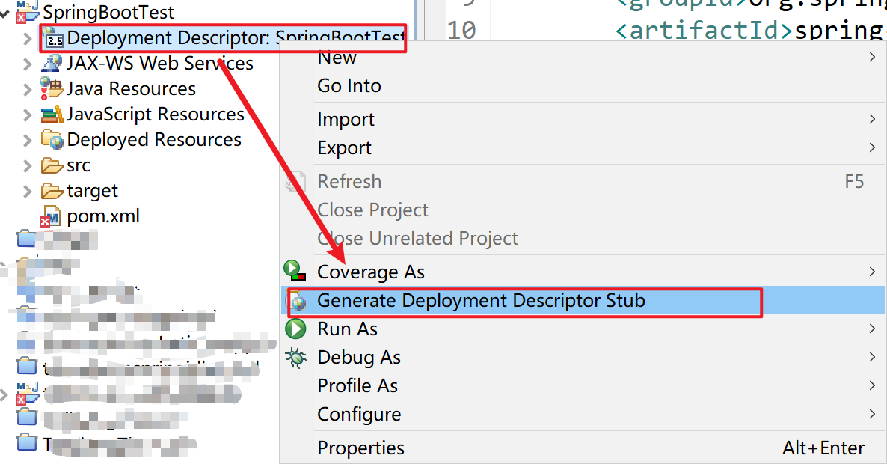Expand the target folder node
The height and width of the screenshot is (464, 887).
coord(28,192)
